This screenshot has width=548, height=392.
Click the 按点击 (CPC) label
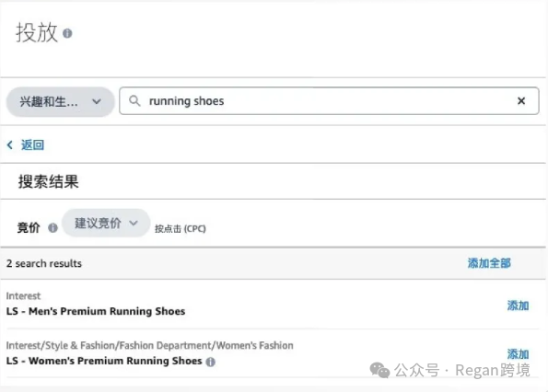[x=181, y=228]
